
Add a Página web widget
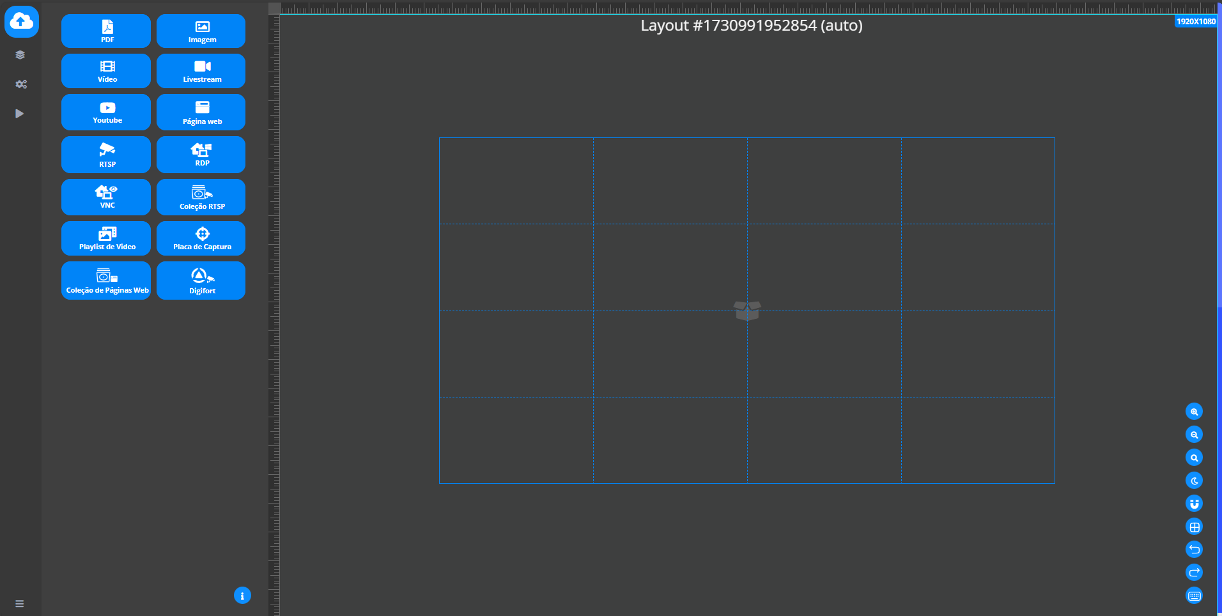(201, 112)
